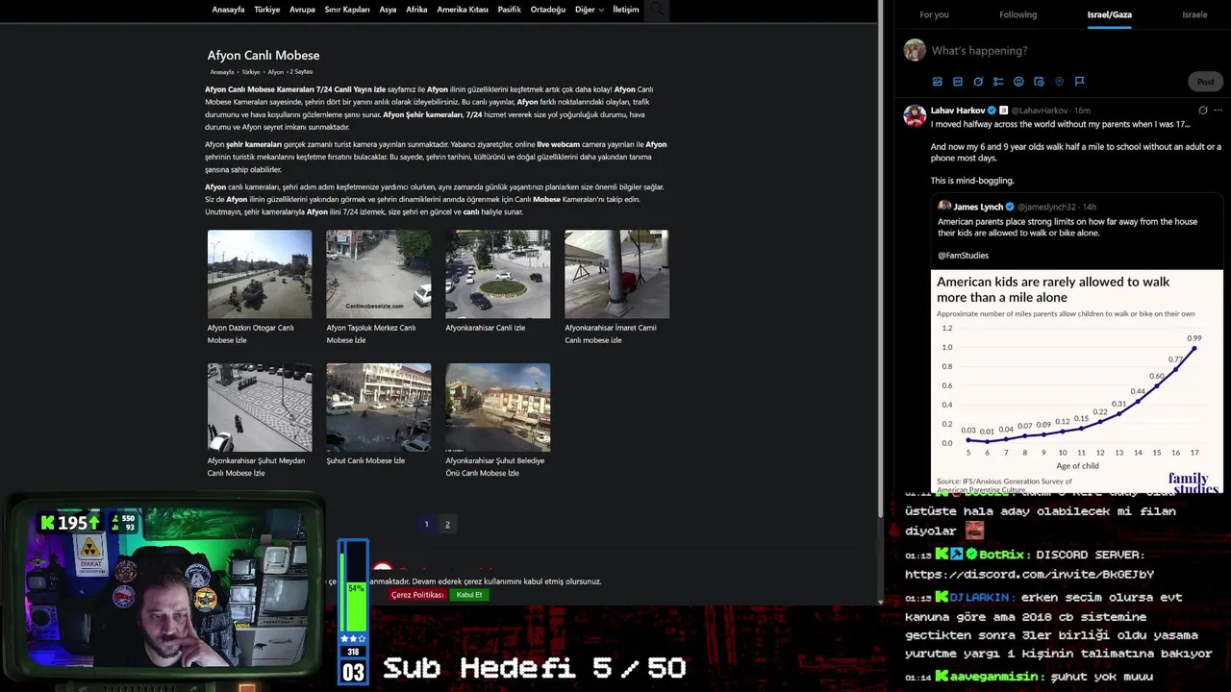Viewport: 1231px width, 692px height.
Task: Click Afyon Taşoluk Merkez Canlı Mobese İzle link
Action: pyautogui.click(x=371, y=334)
